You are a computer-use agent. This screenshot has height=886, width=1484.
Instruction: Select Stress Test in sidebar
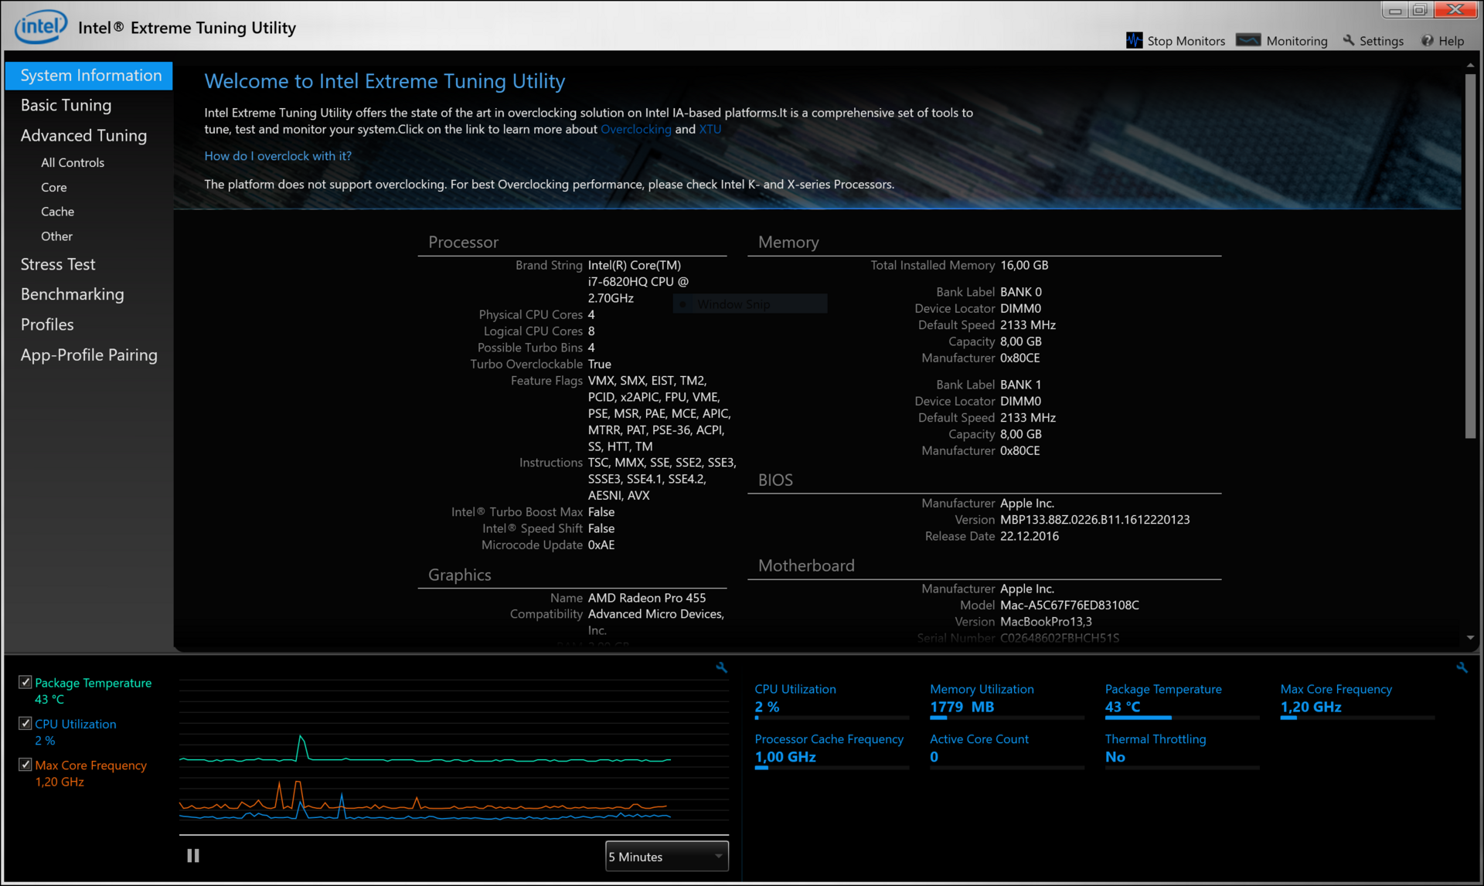58,264
